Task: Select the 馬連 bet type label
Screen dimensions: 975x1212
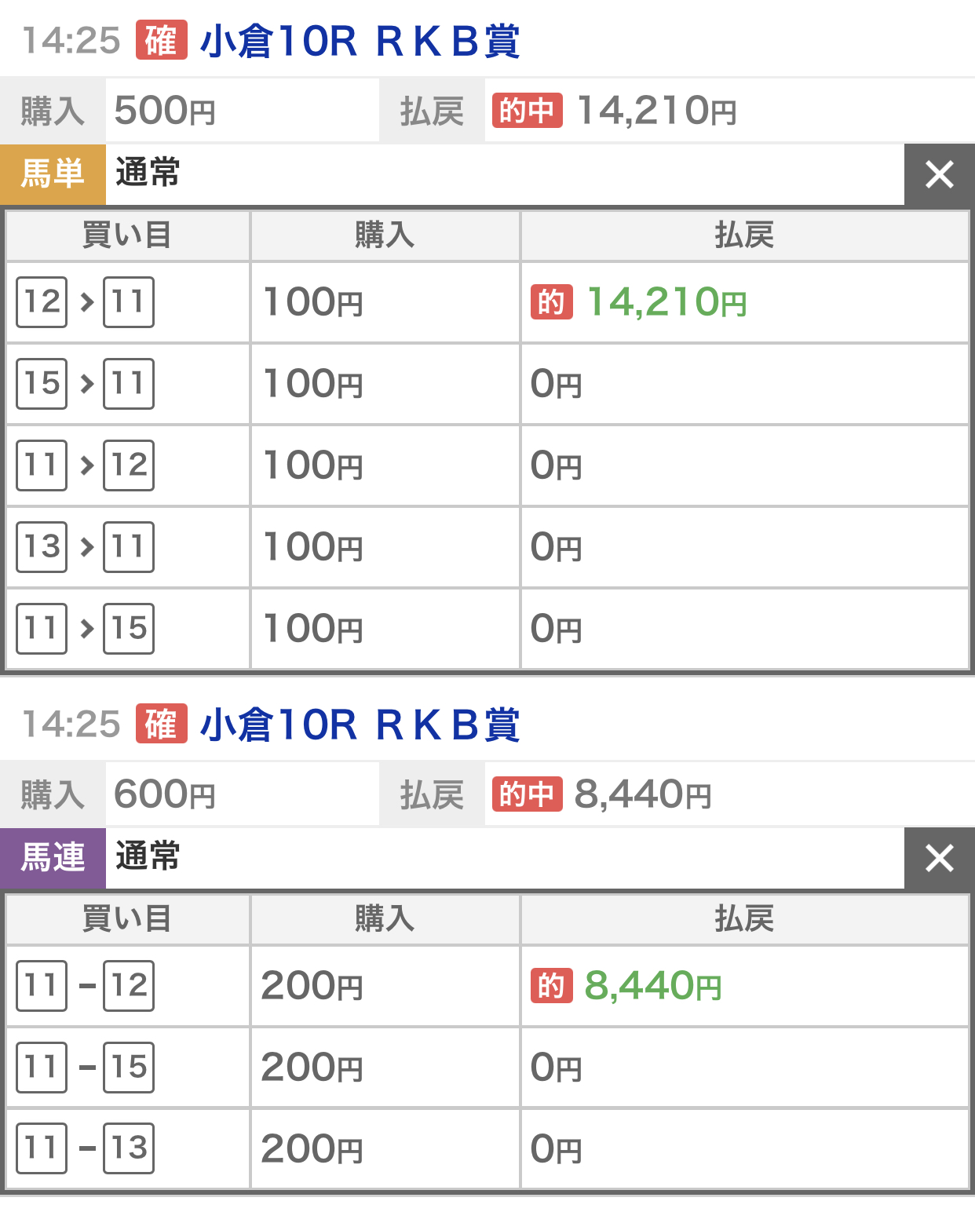Action: click(53, 858)
